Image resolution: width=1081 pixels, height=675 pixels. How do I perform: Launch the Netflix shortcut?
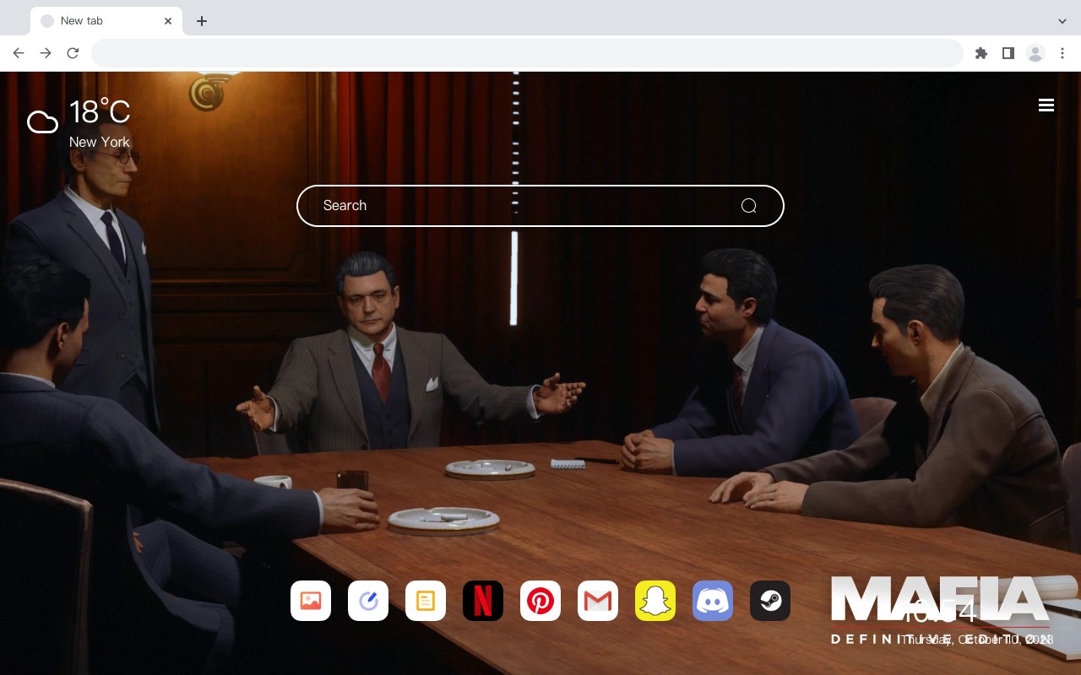[483, 601]
